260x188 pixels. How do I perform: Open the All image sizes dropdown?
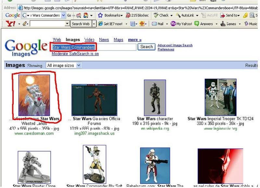tap(64, 65)
